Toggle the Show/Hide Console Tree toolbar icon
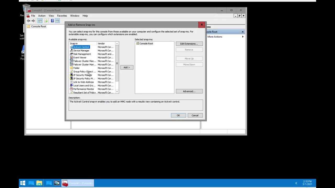 (40, 21)
